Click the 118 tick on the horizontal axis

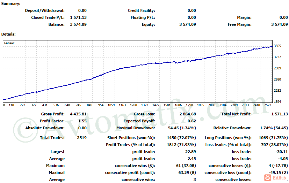12,105
